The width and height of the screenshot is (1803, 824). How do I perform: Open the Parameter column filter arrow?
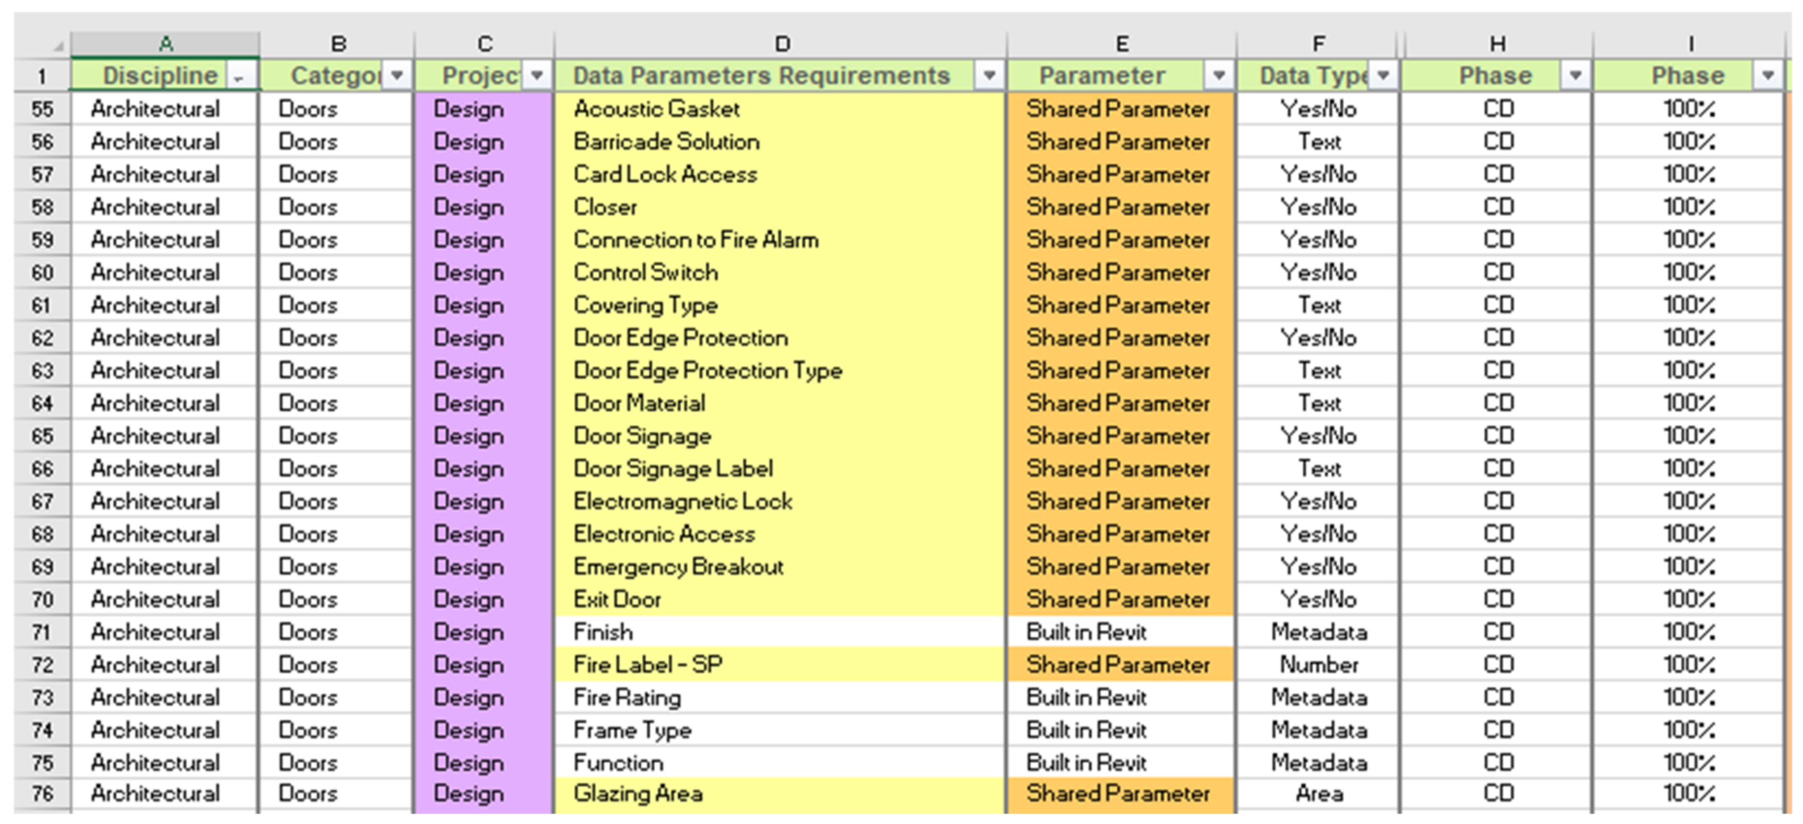[x=1218, y=75]
